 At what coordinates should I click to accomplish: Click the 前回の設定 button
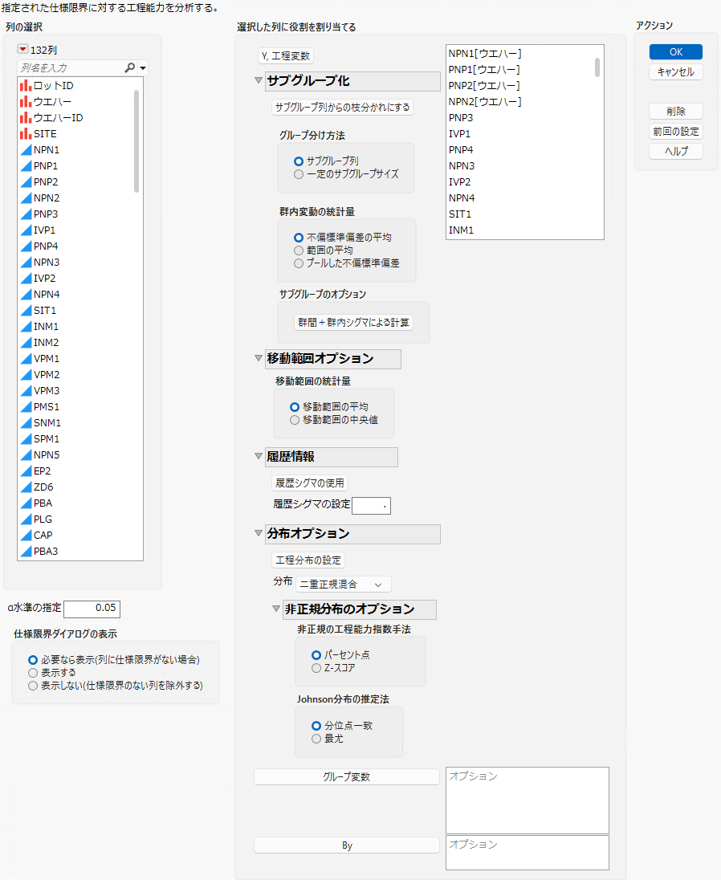pos(676,132)
